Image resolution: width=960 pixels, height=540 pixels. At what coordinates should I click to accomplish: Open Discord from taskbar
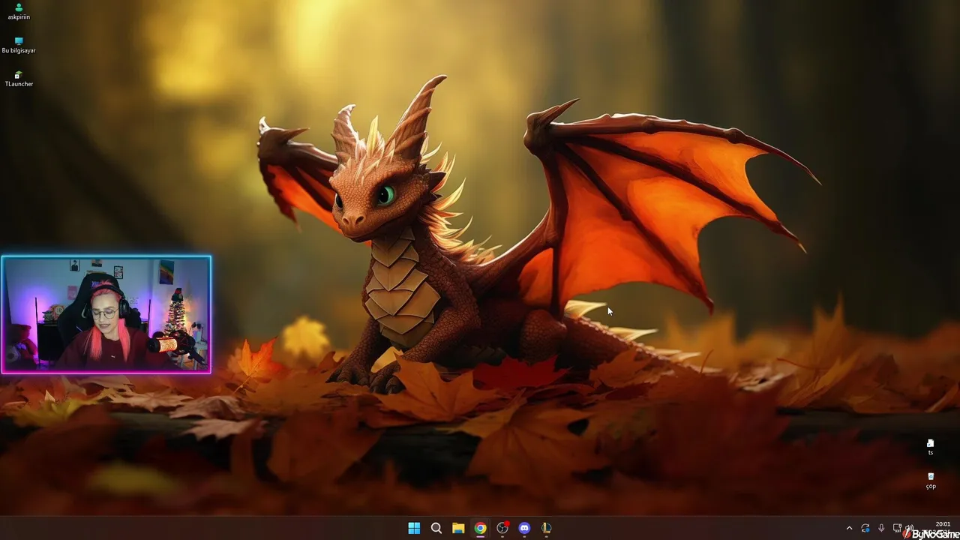pos(524,528)
